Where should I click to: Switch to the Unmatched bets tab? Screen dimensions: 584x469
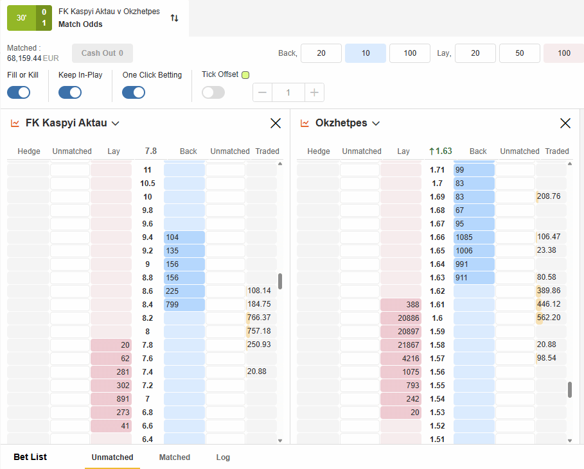[112, 457]
